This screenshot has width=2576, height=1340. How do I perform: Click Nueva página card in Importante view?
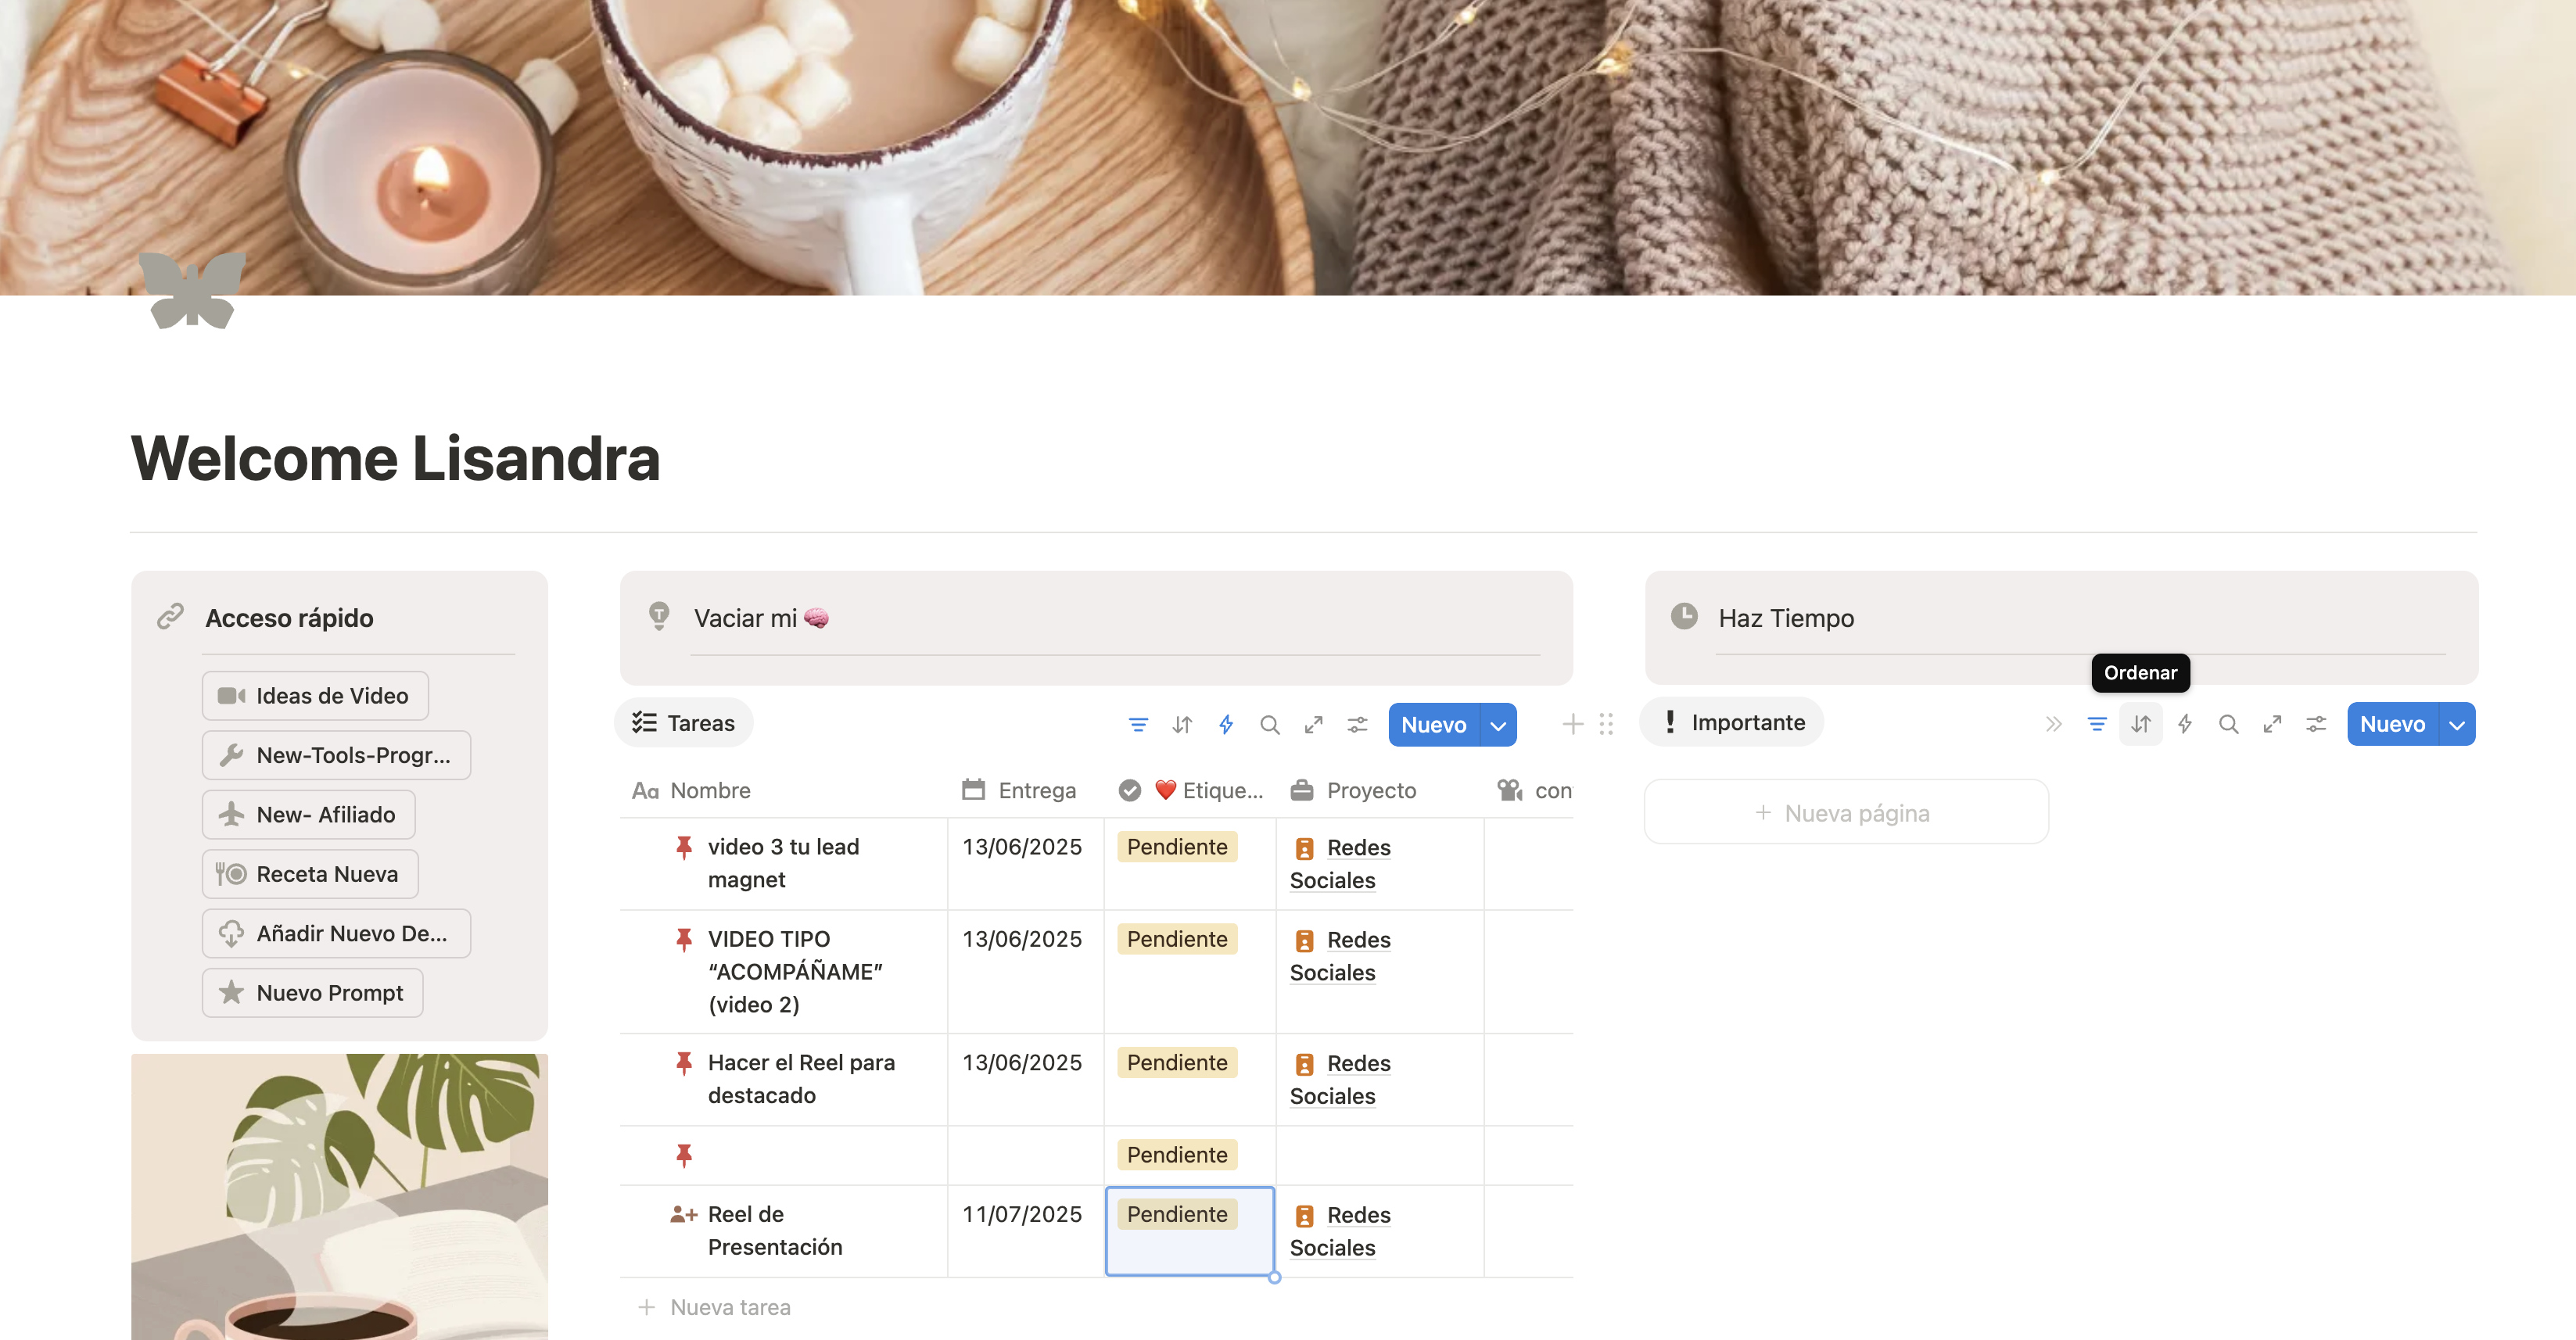click(x=1845, y=813)
